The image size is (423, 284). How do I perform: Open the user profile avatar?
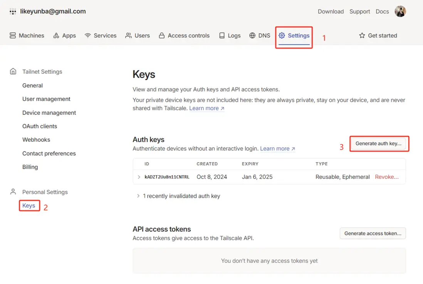[x=400, y=12]
